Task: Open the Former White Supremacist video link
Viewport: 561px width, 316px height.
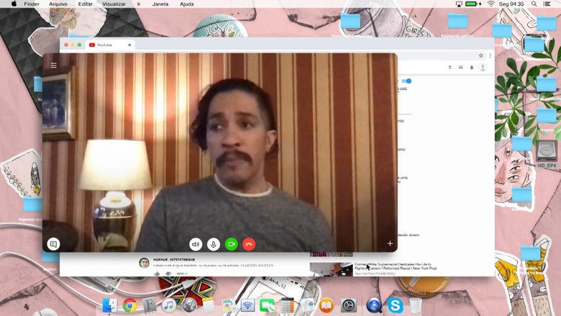Action: pos(396,266)
